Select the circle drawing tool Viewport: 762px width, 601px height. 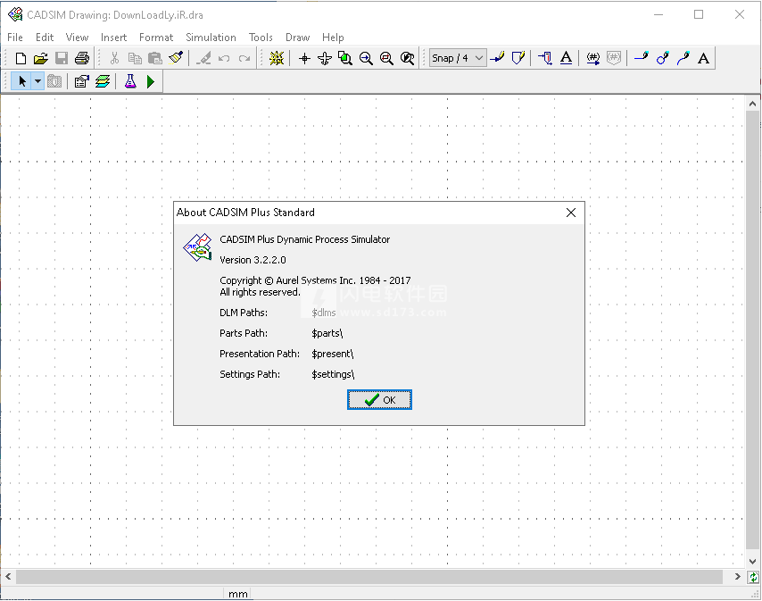tap(662, 58)
